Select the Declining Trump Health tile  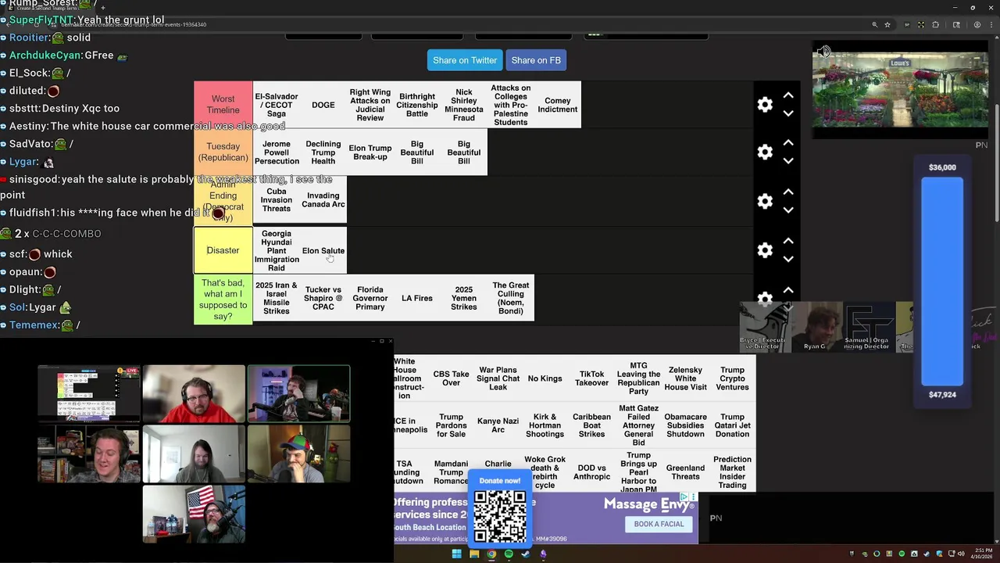(323, 152)
